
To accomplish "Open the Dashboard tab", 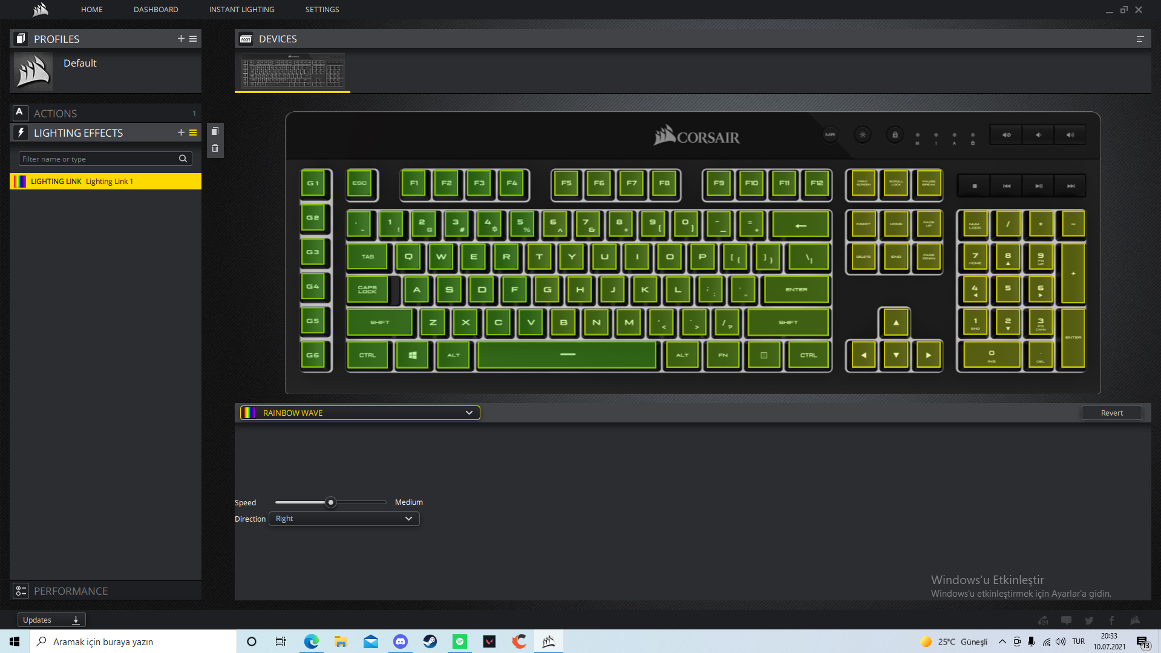I will click(155, 9).
